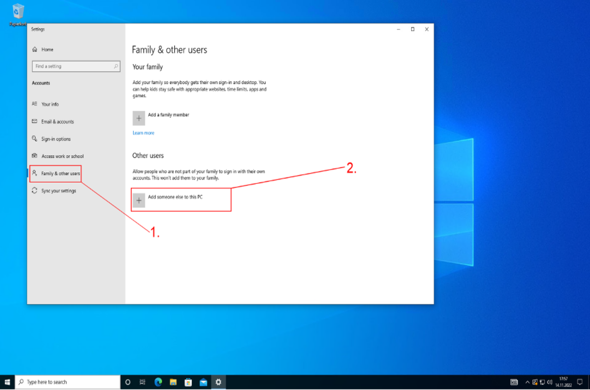590x390 pixels.
Task: Open Sync your settings page
Action: [59, 191]
